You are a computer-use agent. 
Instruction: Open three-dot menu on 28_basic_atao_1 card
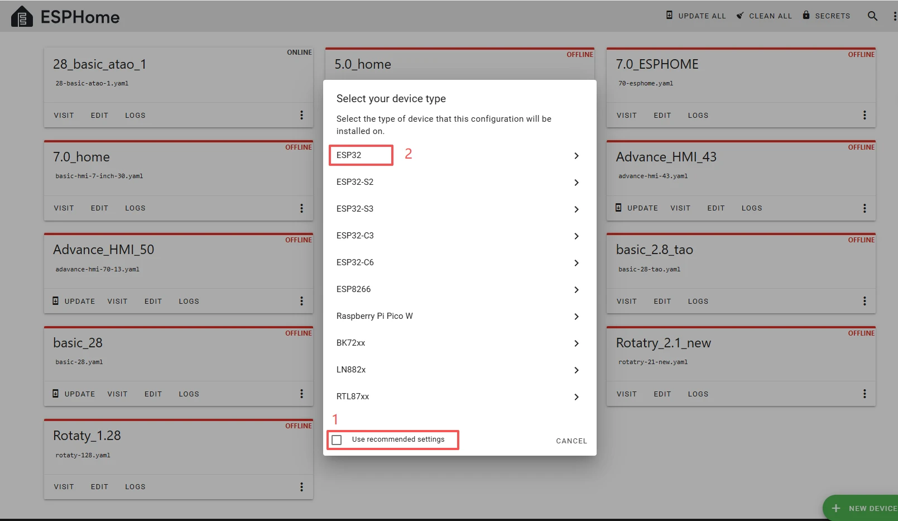[x=301, y=115]
